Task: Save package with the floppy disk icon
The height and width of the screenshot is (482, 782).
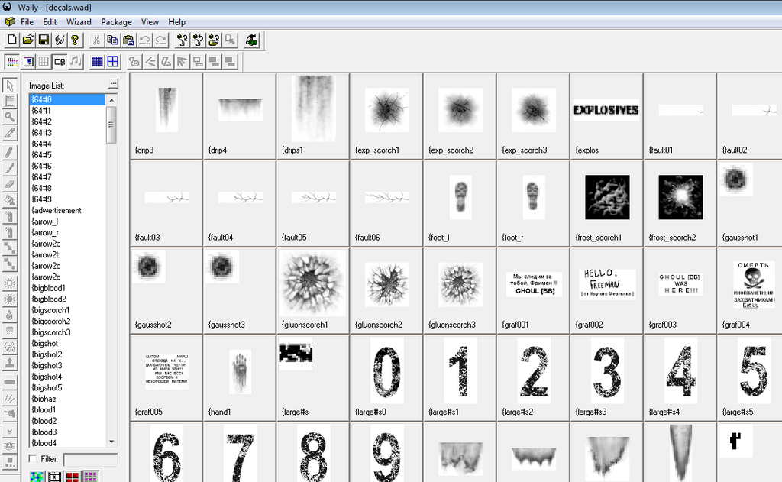Action: (44, 40)
